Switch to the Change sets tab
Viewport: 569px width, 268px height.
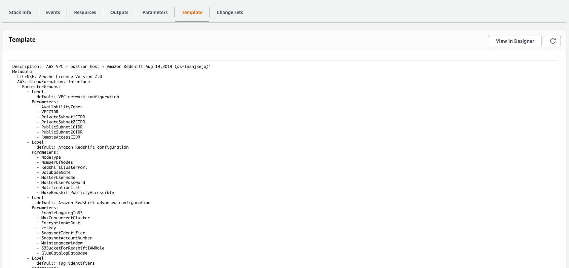click(230, 12)
